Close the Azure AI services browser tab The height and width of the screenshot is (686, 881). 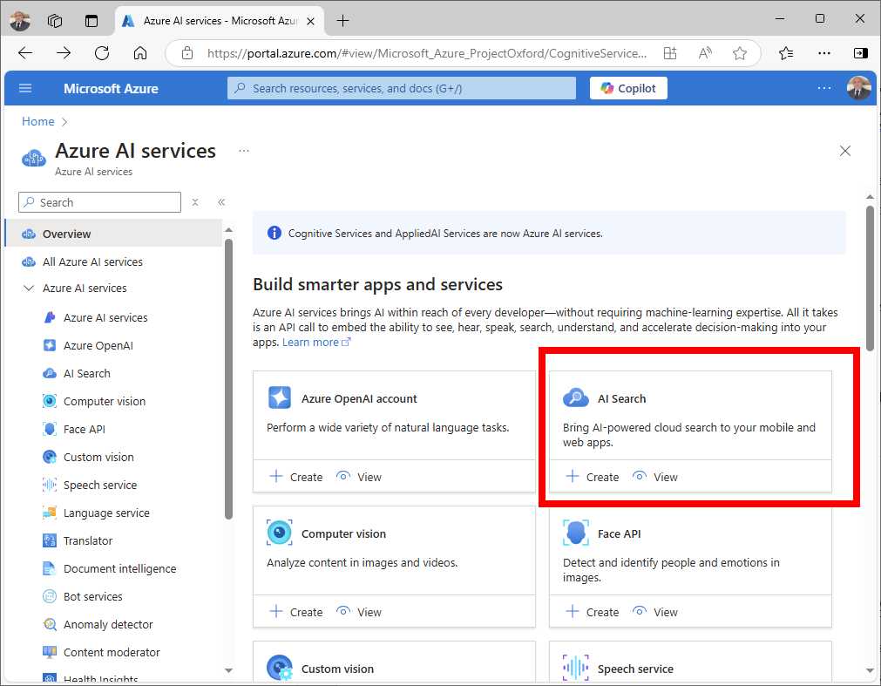[x=310, y=21]
